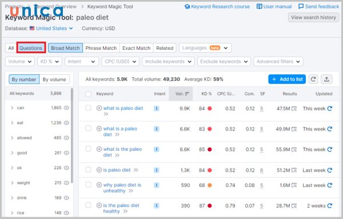Sort groups By volume
This screenshot has height=219, width=343.
coord(54,79)
